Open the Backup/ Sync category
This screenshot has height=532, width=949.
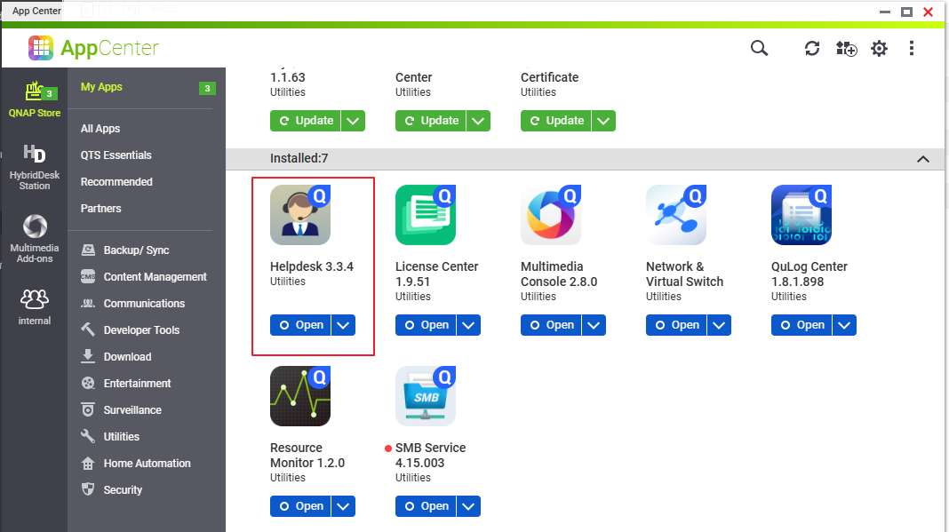[135, 250]
